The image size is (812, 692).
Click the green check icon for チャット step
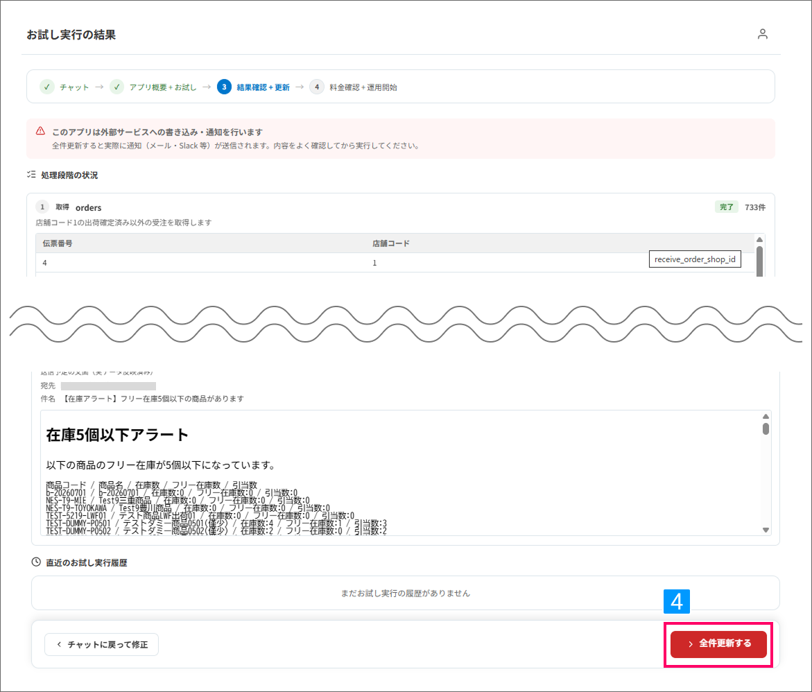click(x=47, y=87)
